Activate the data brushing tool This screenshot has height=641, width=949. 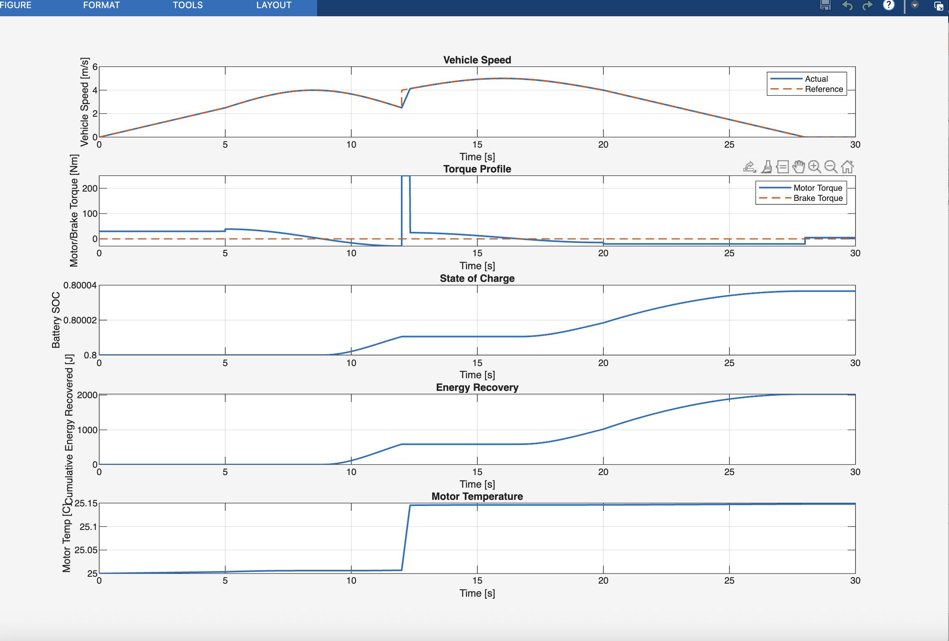tap(767, 167)
